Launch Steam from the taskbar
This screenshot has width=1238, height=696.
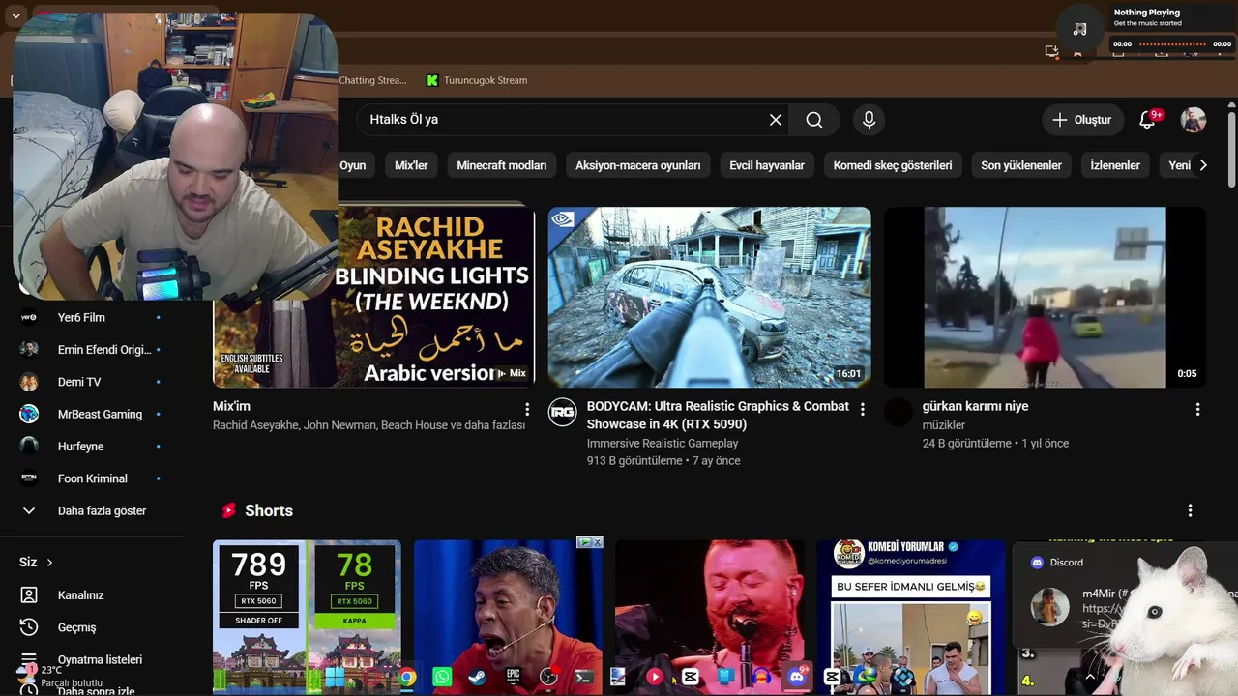coord(477,678)
